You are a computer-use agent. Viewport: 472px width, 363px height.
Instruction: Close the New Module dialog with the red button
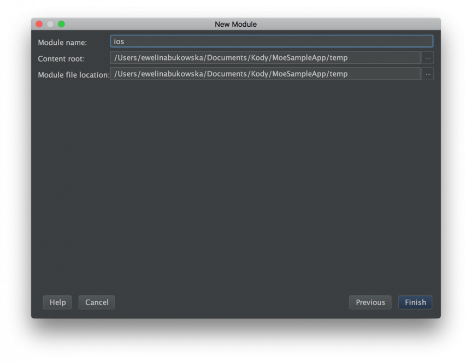pyautogui.click(x=39, y=24)
